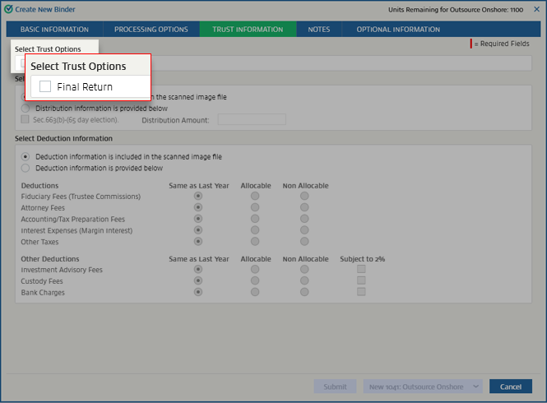Open the Optional Information tab
Image resolution: width=547 pixels, height=403 pixels.
[398, 30]
